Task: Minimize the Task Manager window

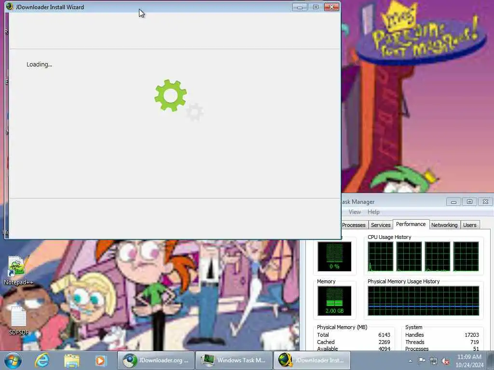Action: tap(453, 202)
